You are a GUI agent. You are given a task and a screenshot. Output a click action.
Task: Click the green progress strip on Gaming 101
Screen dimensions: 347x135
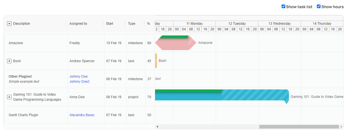188,91
